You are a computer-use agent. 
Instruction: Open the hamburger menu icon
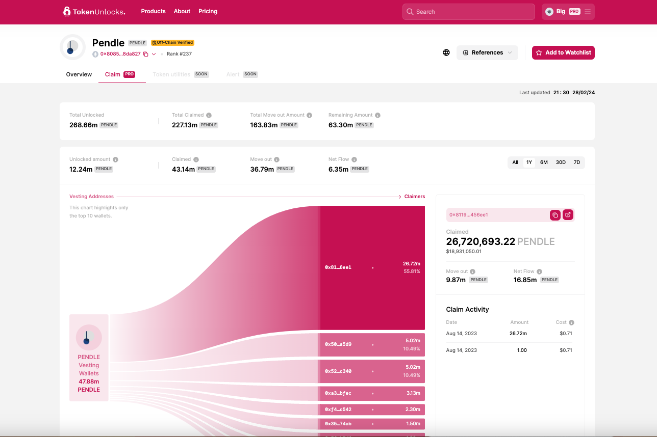[588, 12]
